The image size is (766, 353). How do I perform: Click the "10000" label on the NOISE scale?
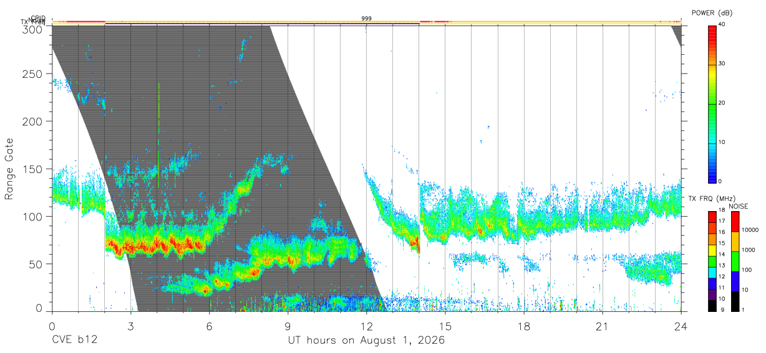click(749, 230)
